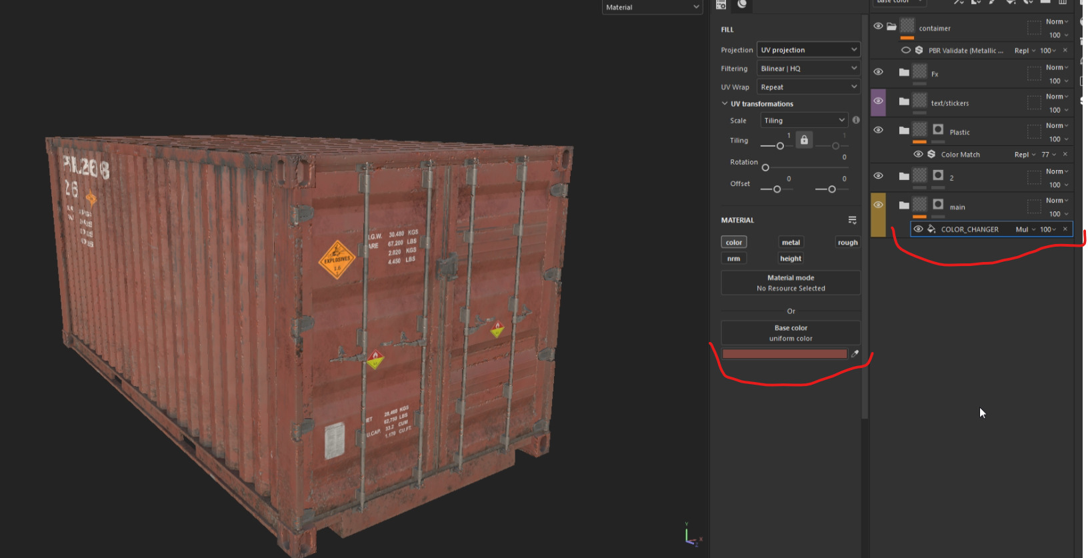Click the Fx folder icon
This screenshot has height=558, width=1088.
(x=904, y=72)
